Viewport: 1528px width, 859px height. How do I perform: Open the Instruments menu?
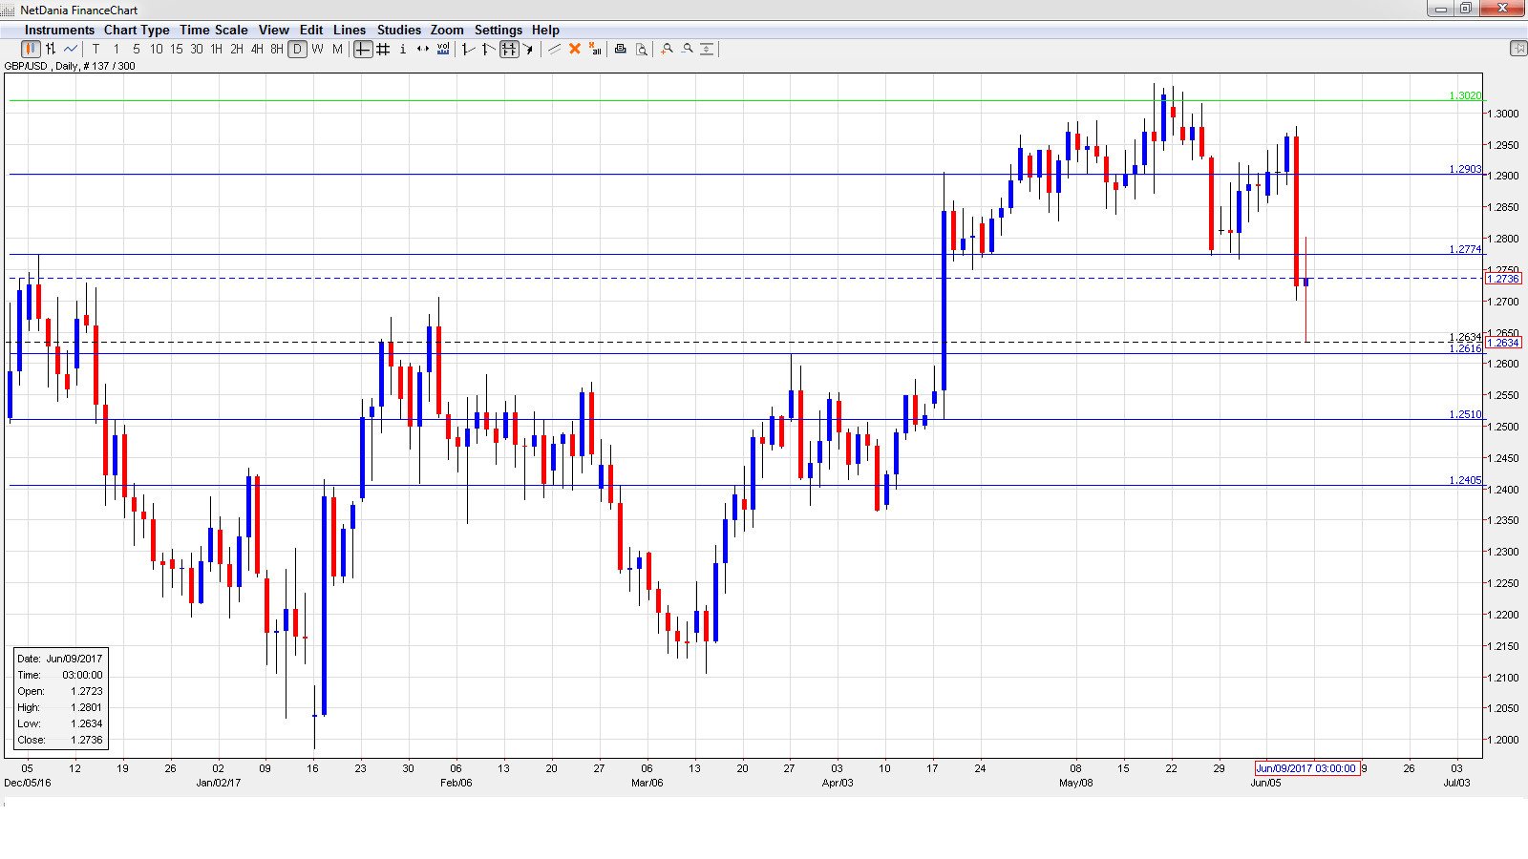click(x=59, y=30)
